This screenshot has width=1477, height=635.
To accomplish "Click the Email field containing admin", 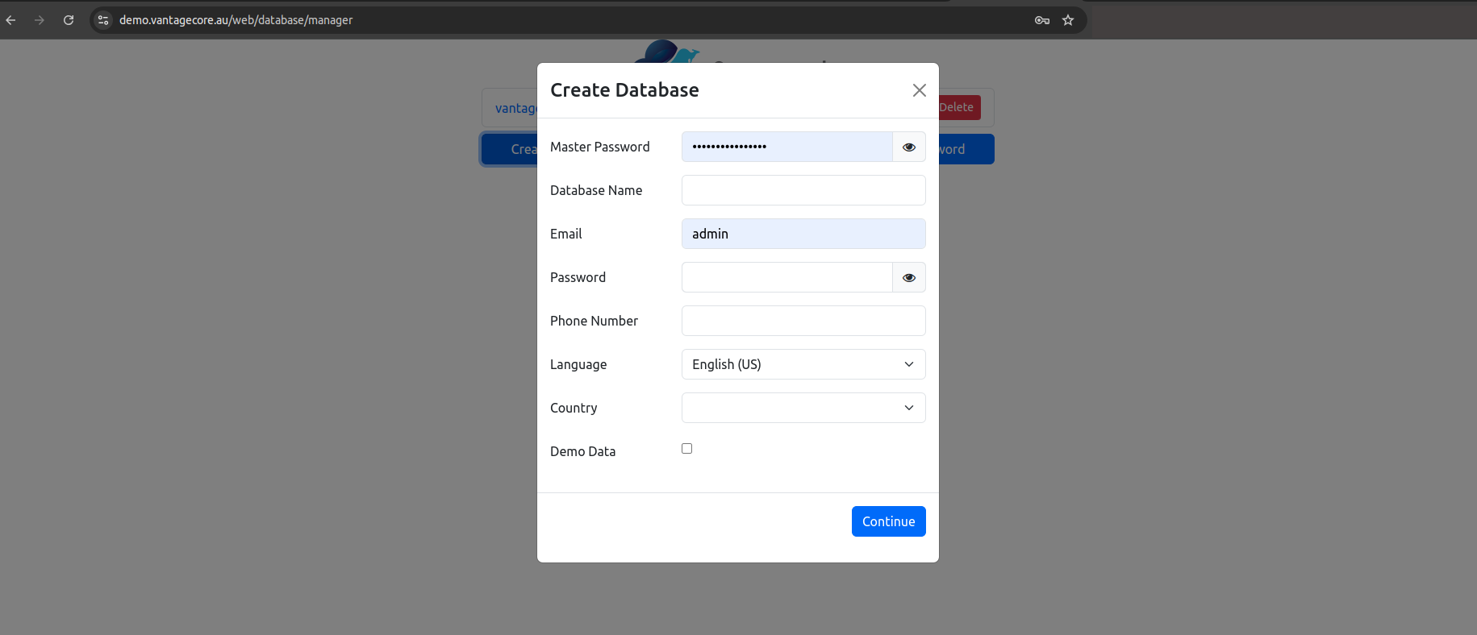I will pos(803,234).
